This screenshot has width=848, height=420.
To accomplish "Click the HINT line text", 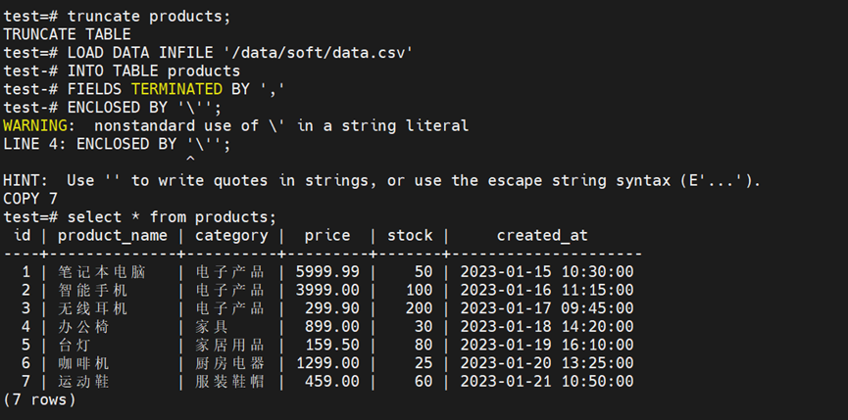I will [382, 180].
